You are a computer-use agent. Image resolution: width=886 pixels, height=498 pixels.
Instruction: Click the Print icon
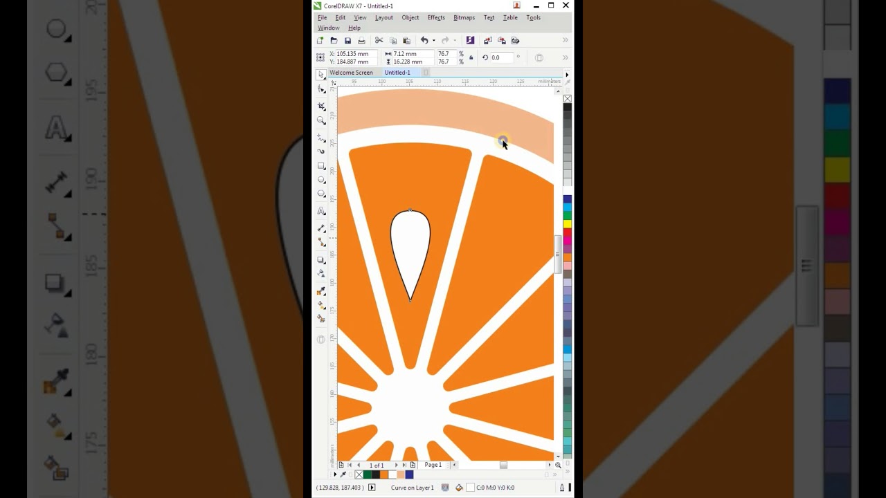click(361, 41)
